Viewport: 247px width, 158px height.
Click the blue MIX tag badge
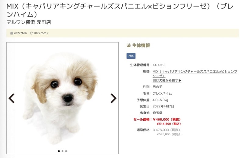[x=131, y=56]
